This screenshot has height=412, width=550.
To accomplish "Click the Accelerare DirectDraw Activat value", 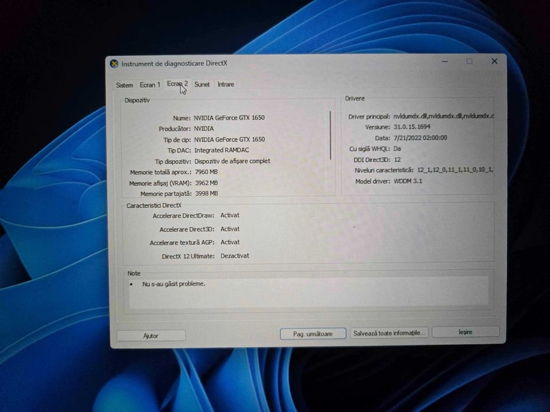I will tap(230, 215).
